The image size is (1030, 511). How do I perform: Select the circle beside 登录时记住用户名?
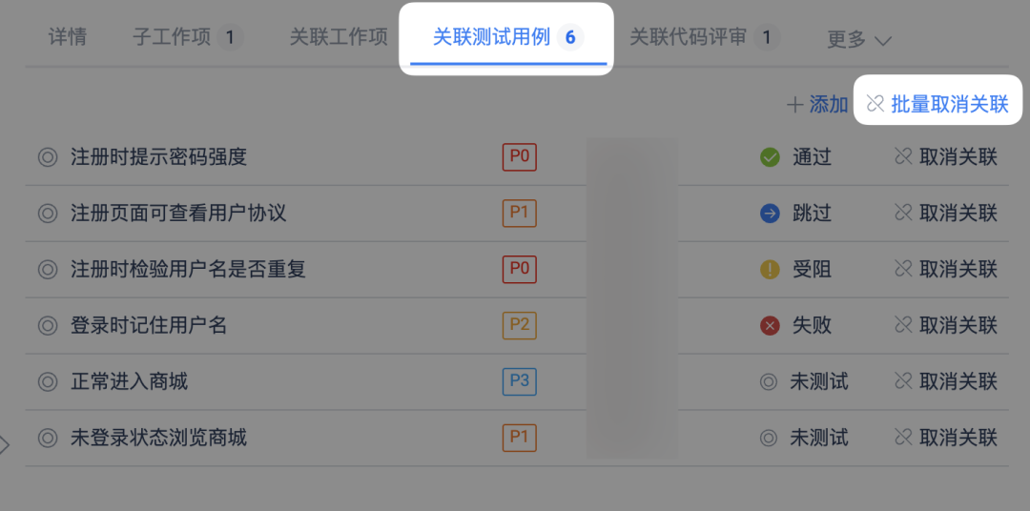48,326
